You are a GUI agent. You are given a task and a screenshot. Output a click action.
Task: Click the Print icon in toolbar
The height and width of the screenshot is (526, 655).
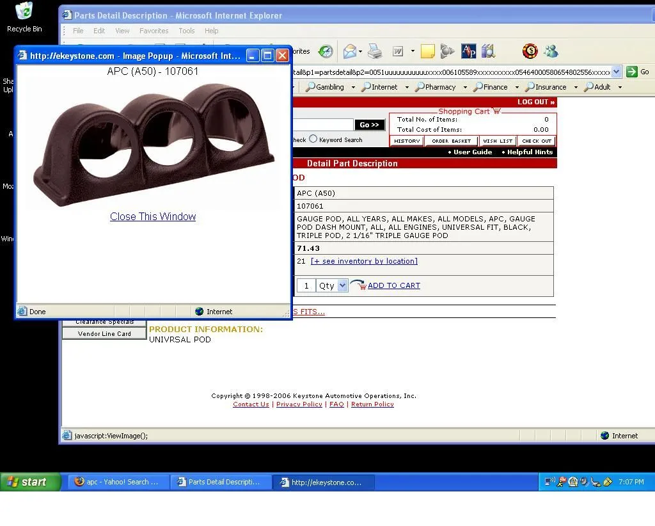[x=375, y=51]
